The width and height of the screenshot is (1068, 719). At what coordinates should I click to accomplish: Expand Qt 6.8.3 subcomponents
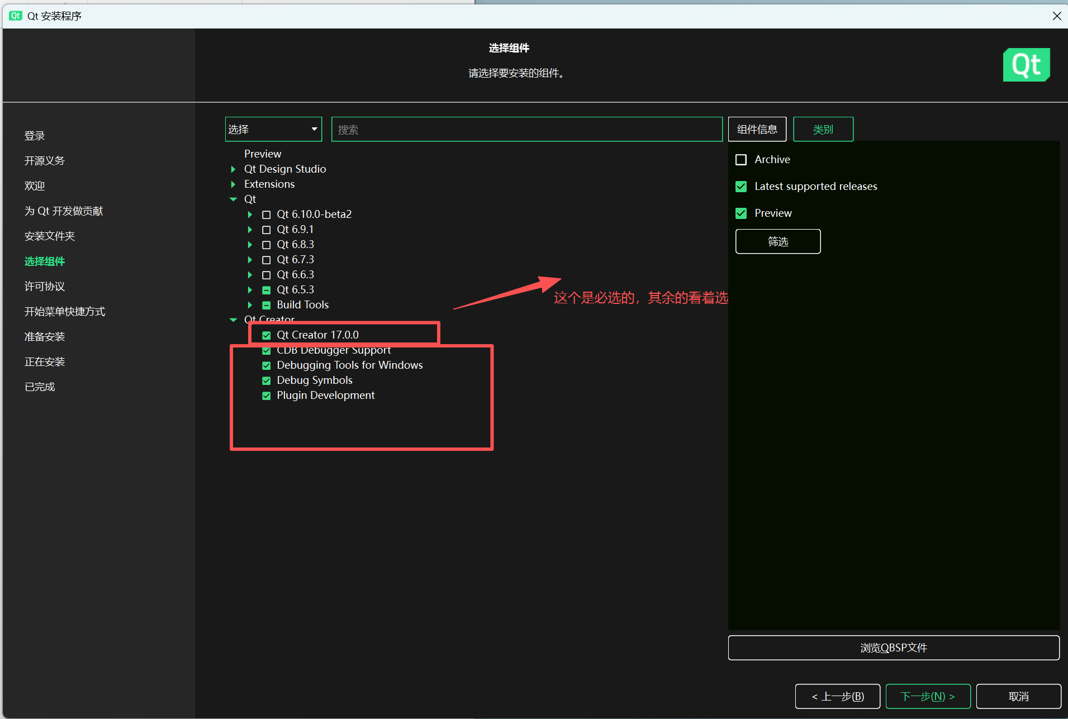click(250, 245)
